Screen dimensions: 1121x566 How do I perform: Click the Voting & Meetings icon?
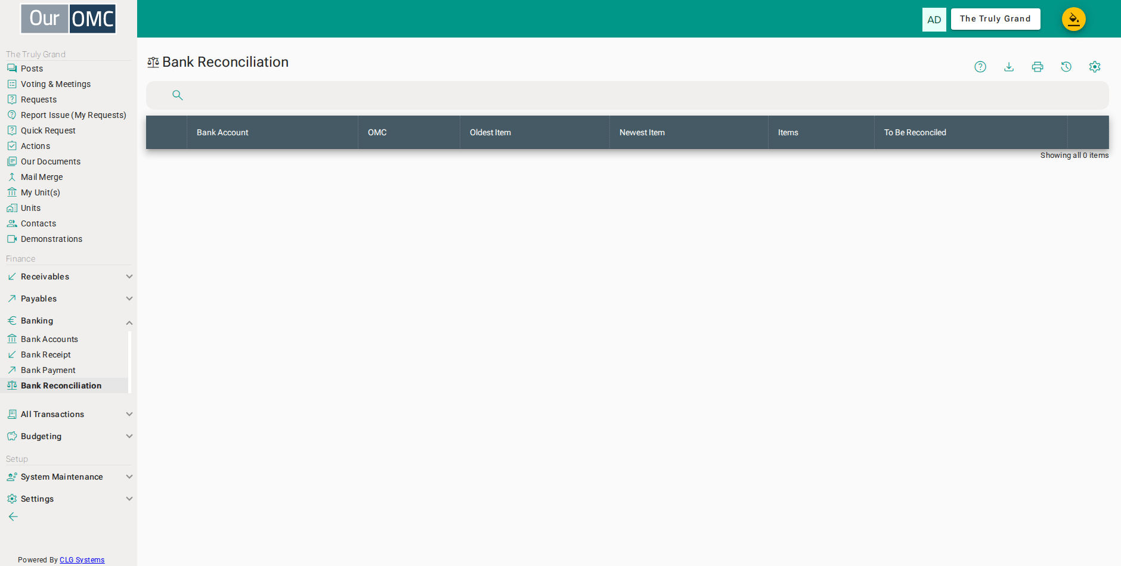[12, 84]
